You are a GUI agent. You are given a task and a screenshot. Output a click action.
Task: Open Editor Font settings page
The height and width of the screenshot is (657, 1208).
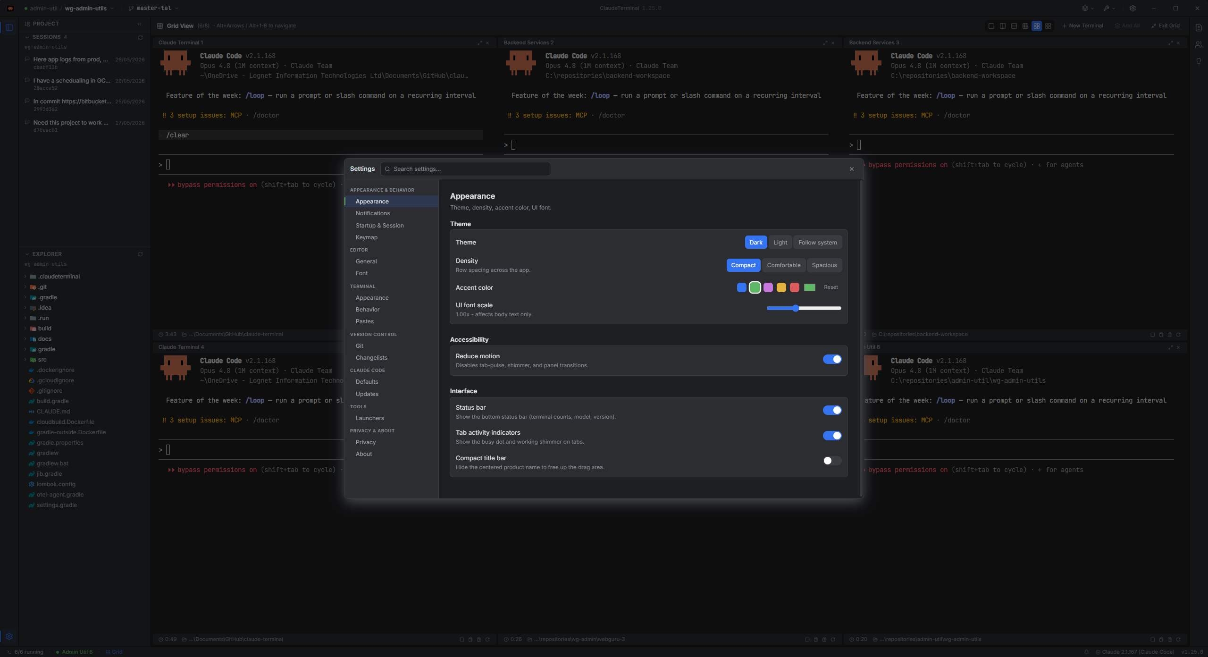392,273
